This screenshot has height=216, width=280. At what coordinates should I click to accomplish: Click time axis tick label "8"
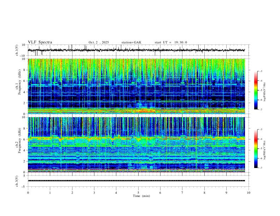point(204,193)
